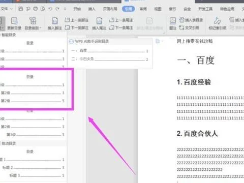Open the 开发工具 tab

click(205, 9)
